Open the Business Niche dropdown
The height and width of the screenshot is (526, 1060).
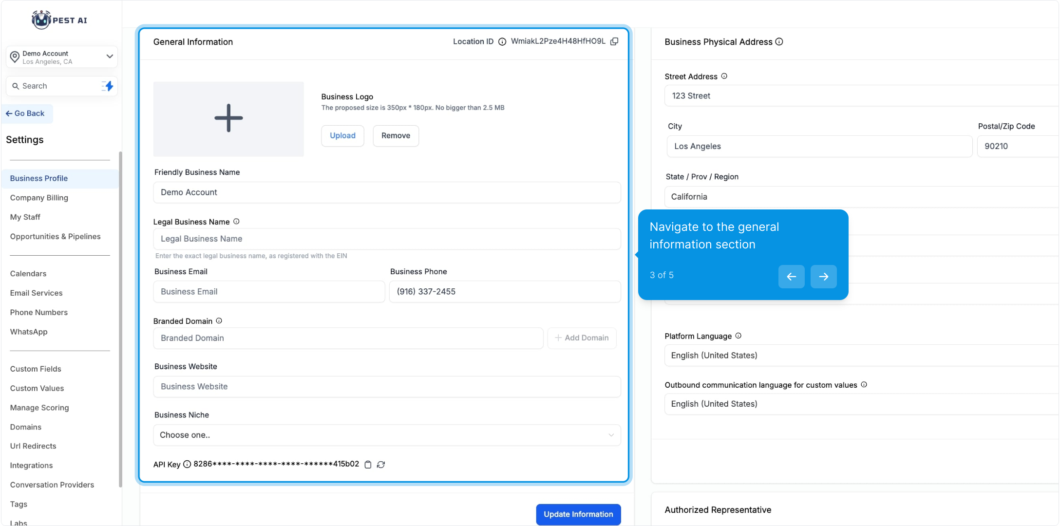387,435
